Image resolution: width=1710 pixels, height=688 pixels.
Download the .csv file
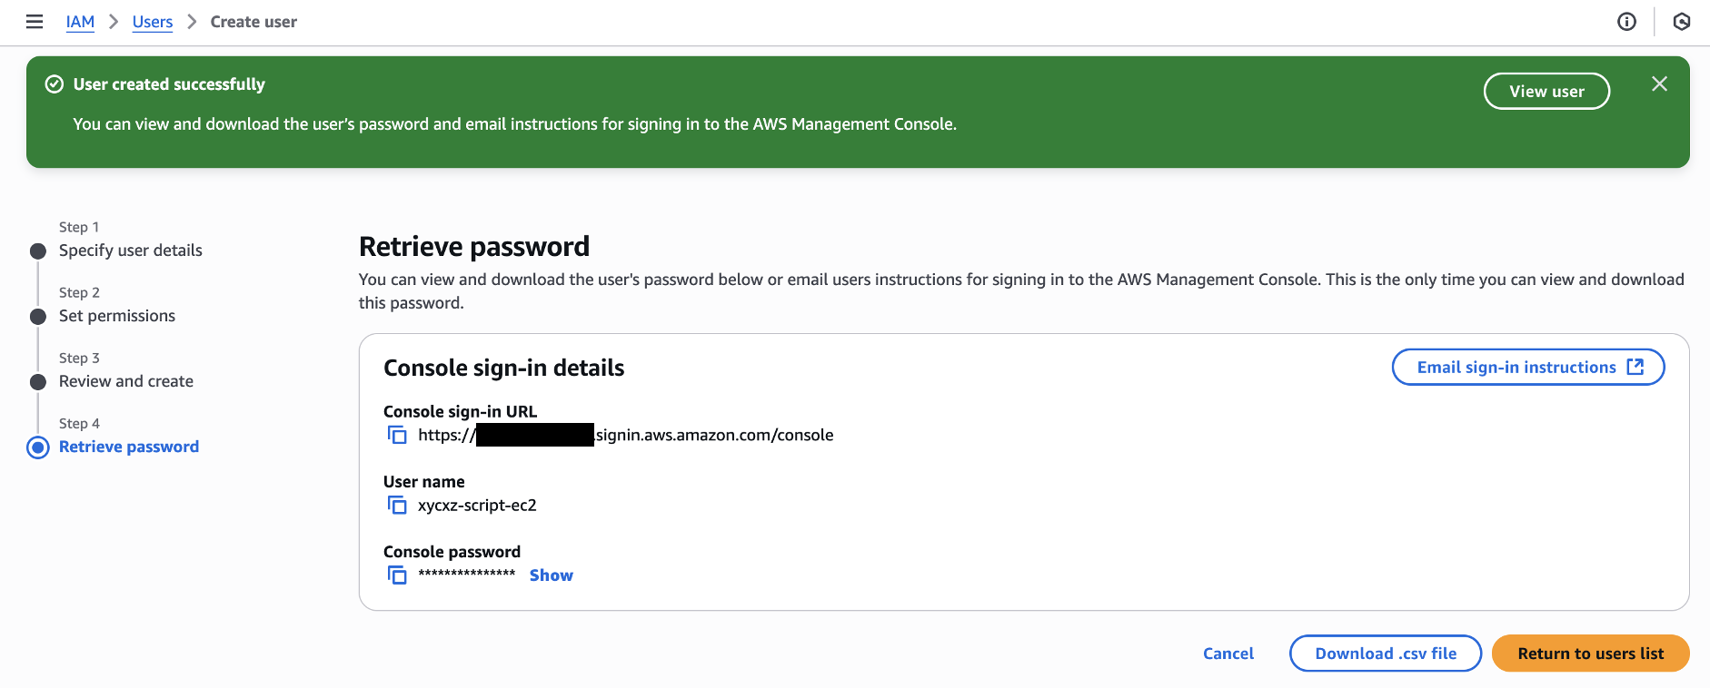coord(1385,654)
